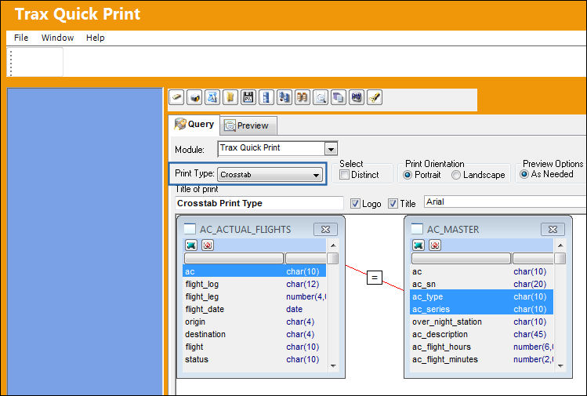Select the ac_series field
Image resolution: width=587 pixels, height=396 pixels.
(x=482, y=309)
